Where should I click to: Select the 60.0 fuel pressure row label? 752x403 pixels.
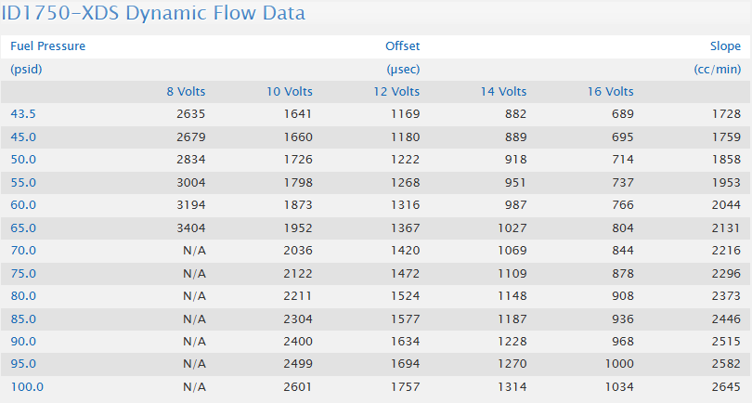coord(23,204)
